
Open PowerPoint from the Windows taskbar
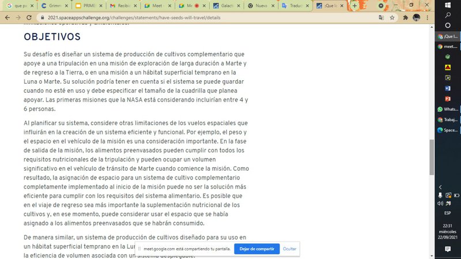pos(448,99)
